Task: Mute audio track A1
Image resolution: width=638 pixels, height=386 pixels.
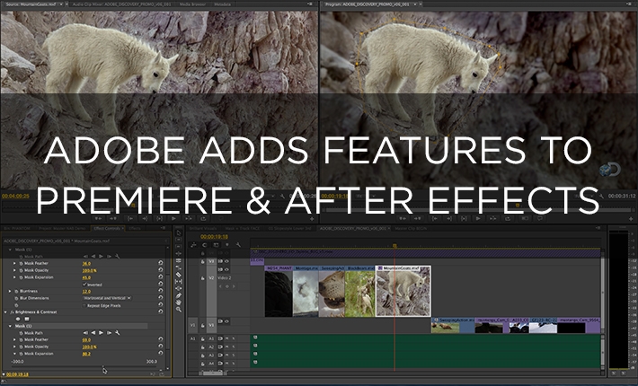Action: pyautogui.click(x=227, y=338)
